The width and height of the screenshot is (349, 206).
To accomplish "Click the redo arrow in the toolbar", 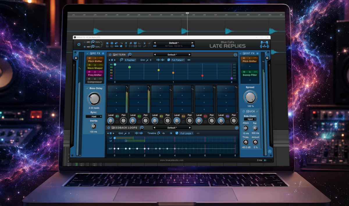I will (x=121, y=43).
